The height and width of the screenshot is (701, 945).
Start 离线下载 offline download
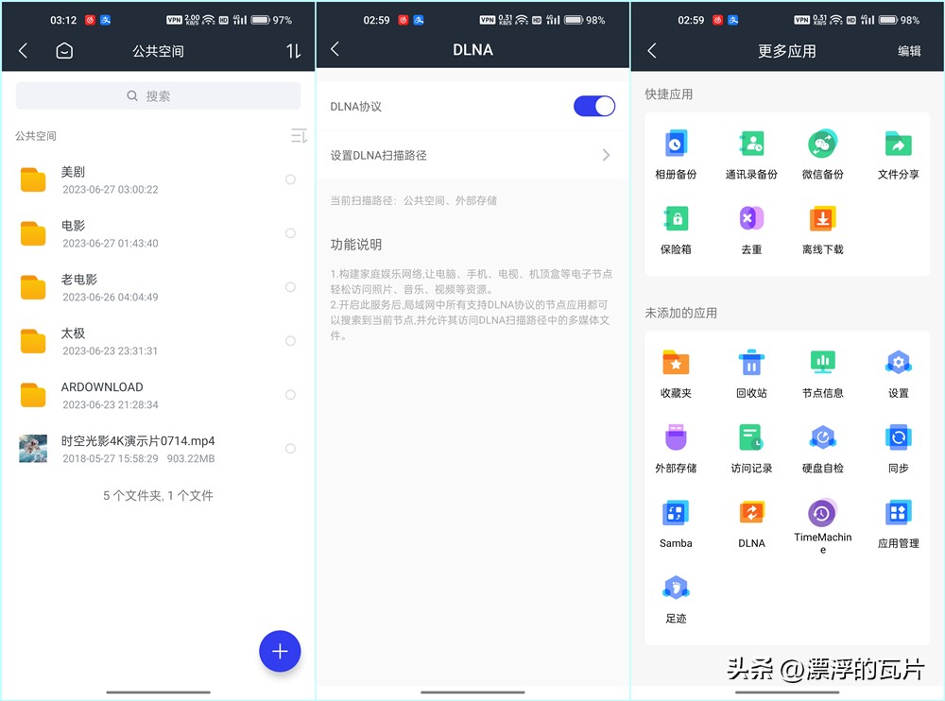coord(822,219)
